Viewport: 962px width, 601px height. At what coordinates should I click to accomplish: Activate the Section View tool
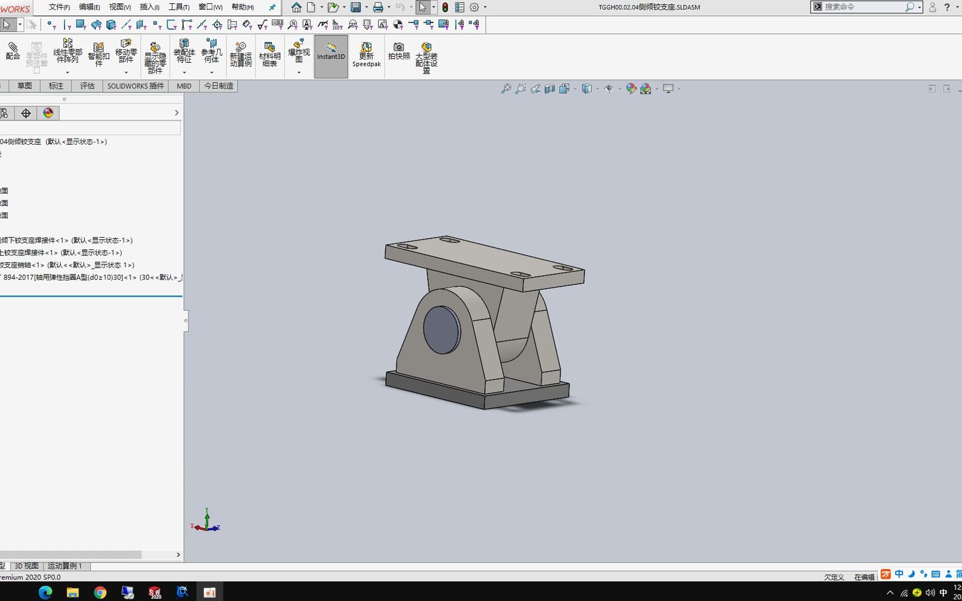pyautogui.click(x=550, y=88)
